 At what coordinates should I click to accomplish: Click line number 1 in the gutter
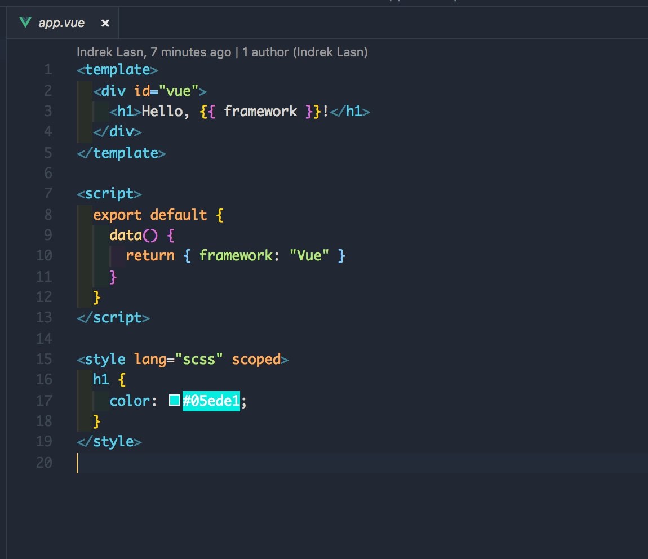48,69
